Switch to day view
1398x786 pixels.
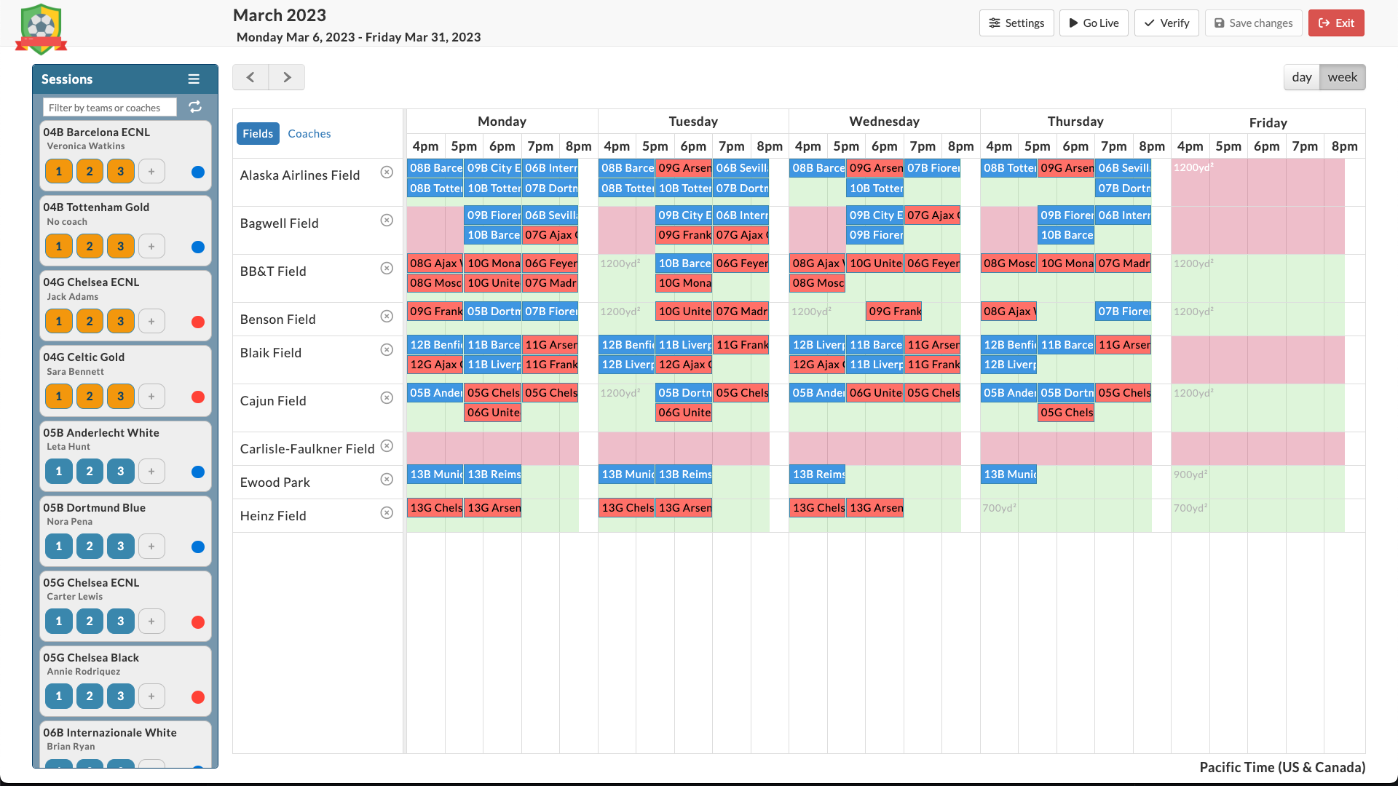(1303, 76)
